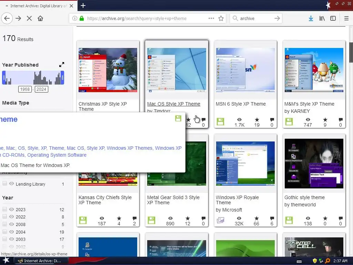Open Metal Gear Solid 3 Style XP Theme

(x=173, y=200)
